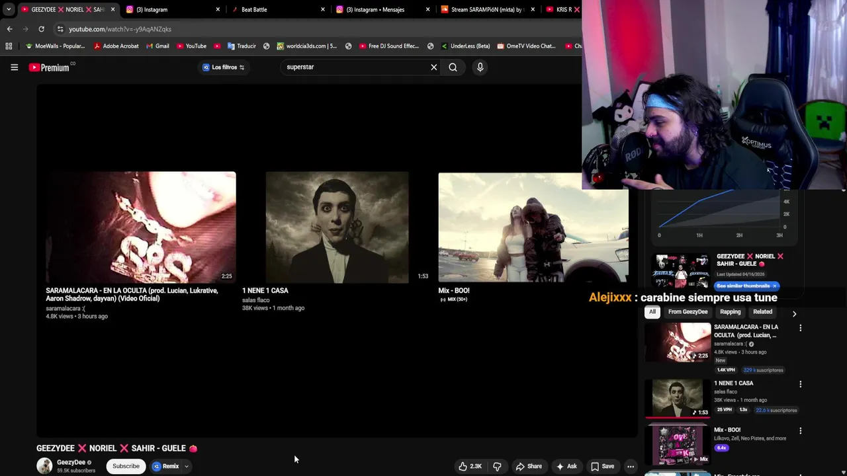847x476 pixels.
Task: Click the 6.4x badge under Mix - BOO!
Action: [x=721, y=448]
